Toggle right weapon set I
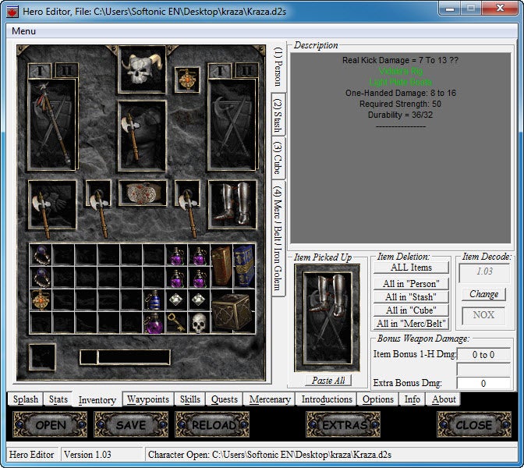 220,70
